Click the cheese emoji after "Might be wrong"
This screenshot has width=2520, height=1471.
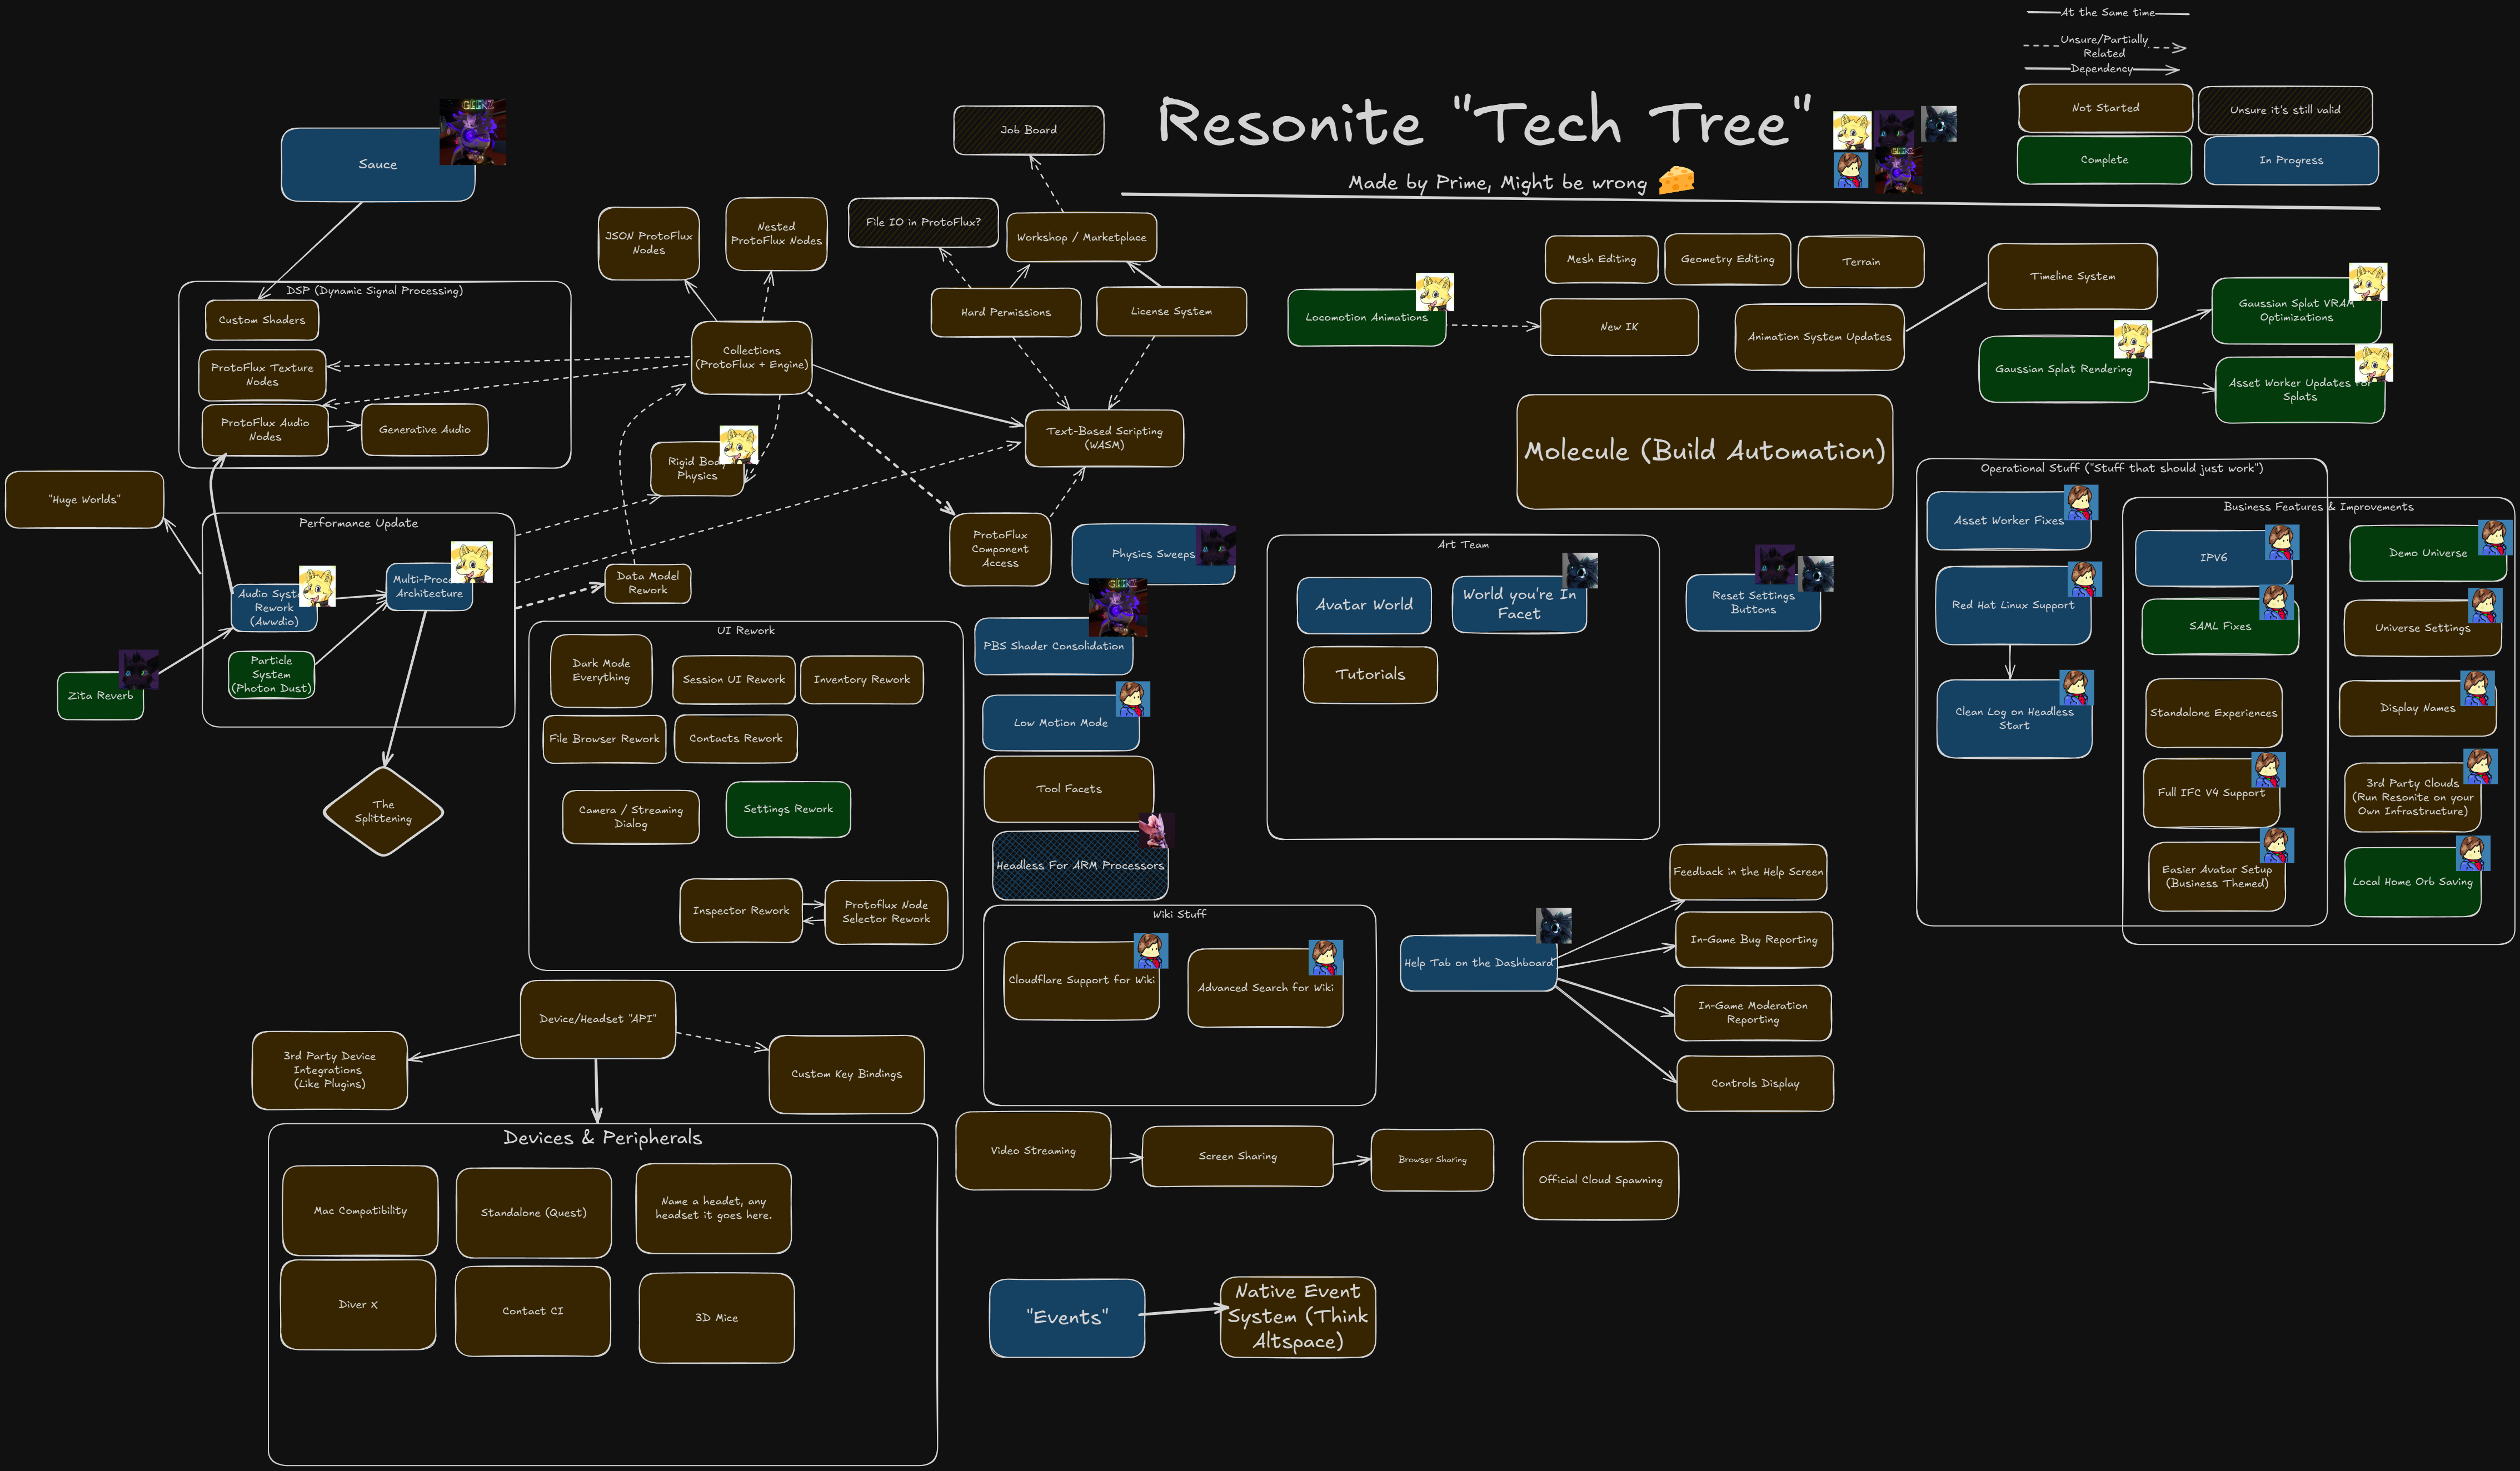[x=1677, y=180]
